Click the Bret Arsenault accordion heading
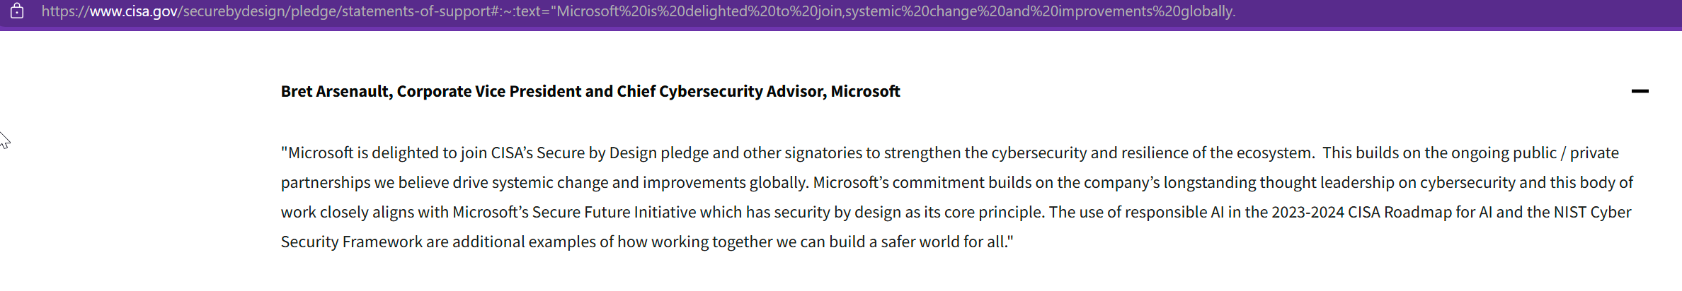This screenshot has height=291, width=1682. click(590, 91)
